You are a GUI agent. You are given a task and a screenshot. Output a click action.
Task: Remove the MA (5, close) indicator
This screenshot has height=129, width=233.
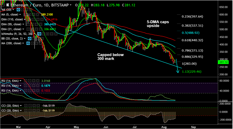37,14
